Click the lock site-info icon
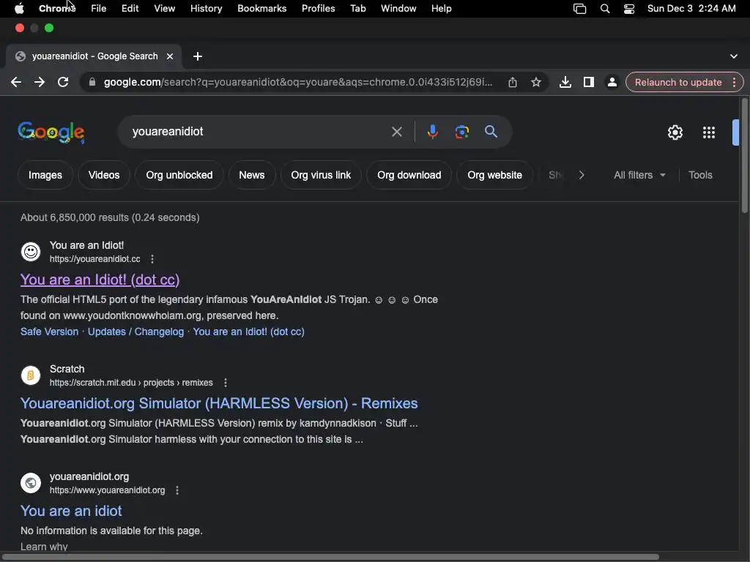Viewport: 750px width, 562px height. (x=92, y=82)
